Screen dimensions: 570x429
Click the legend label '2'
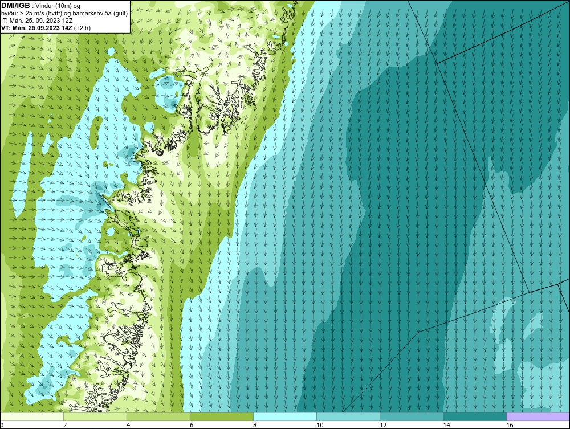pos(65,425)
